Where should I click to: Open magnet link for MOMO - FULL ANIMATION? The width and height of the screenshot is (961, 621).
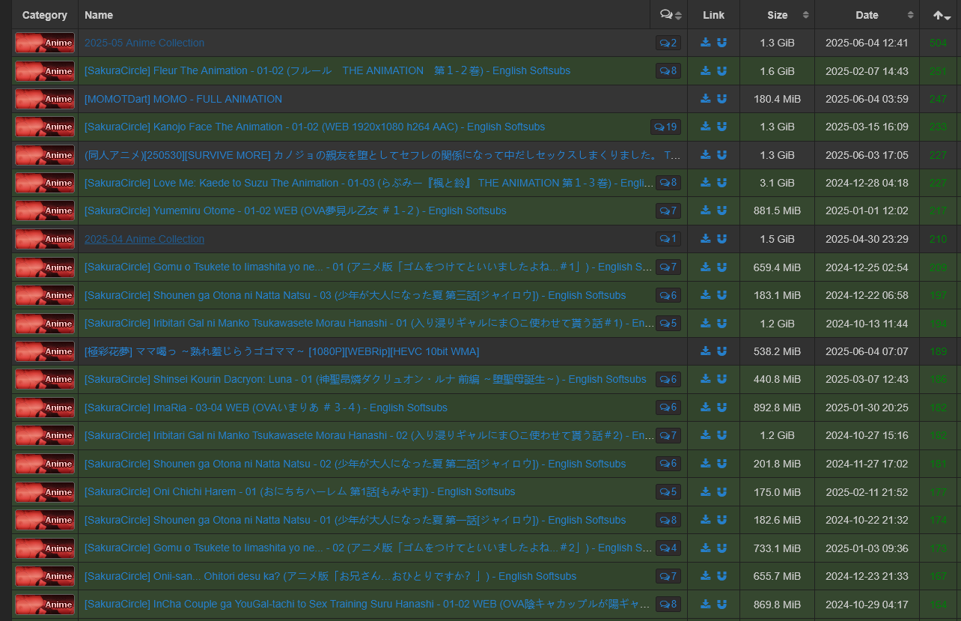pyautogui.click(x=721, y=99)
